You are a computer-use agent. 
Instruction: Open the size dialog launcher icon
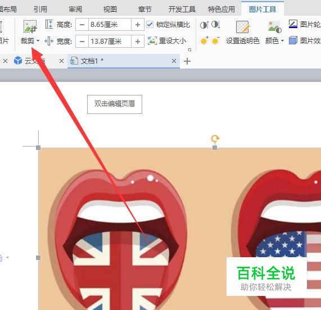click(190, 49)
